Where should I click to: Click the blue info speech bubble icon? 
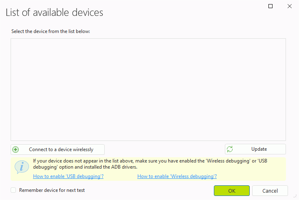[22, 167]
